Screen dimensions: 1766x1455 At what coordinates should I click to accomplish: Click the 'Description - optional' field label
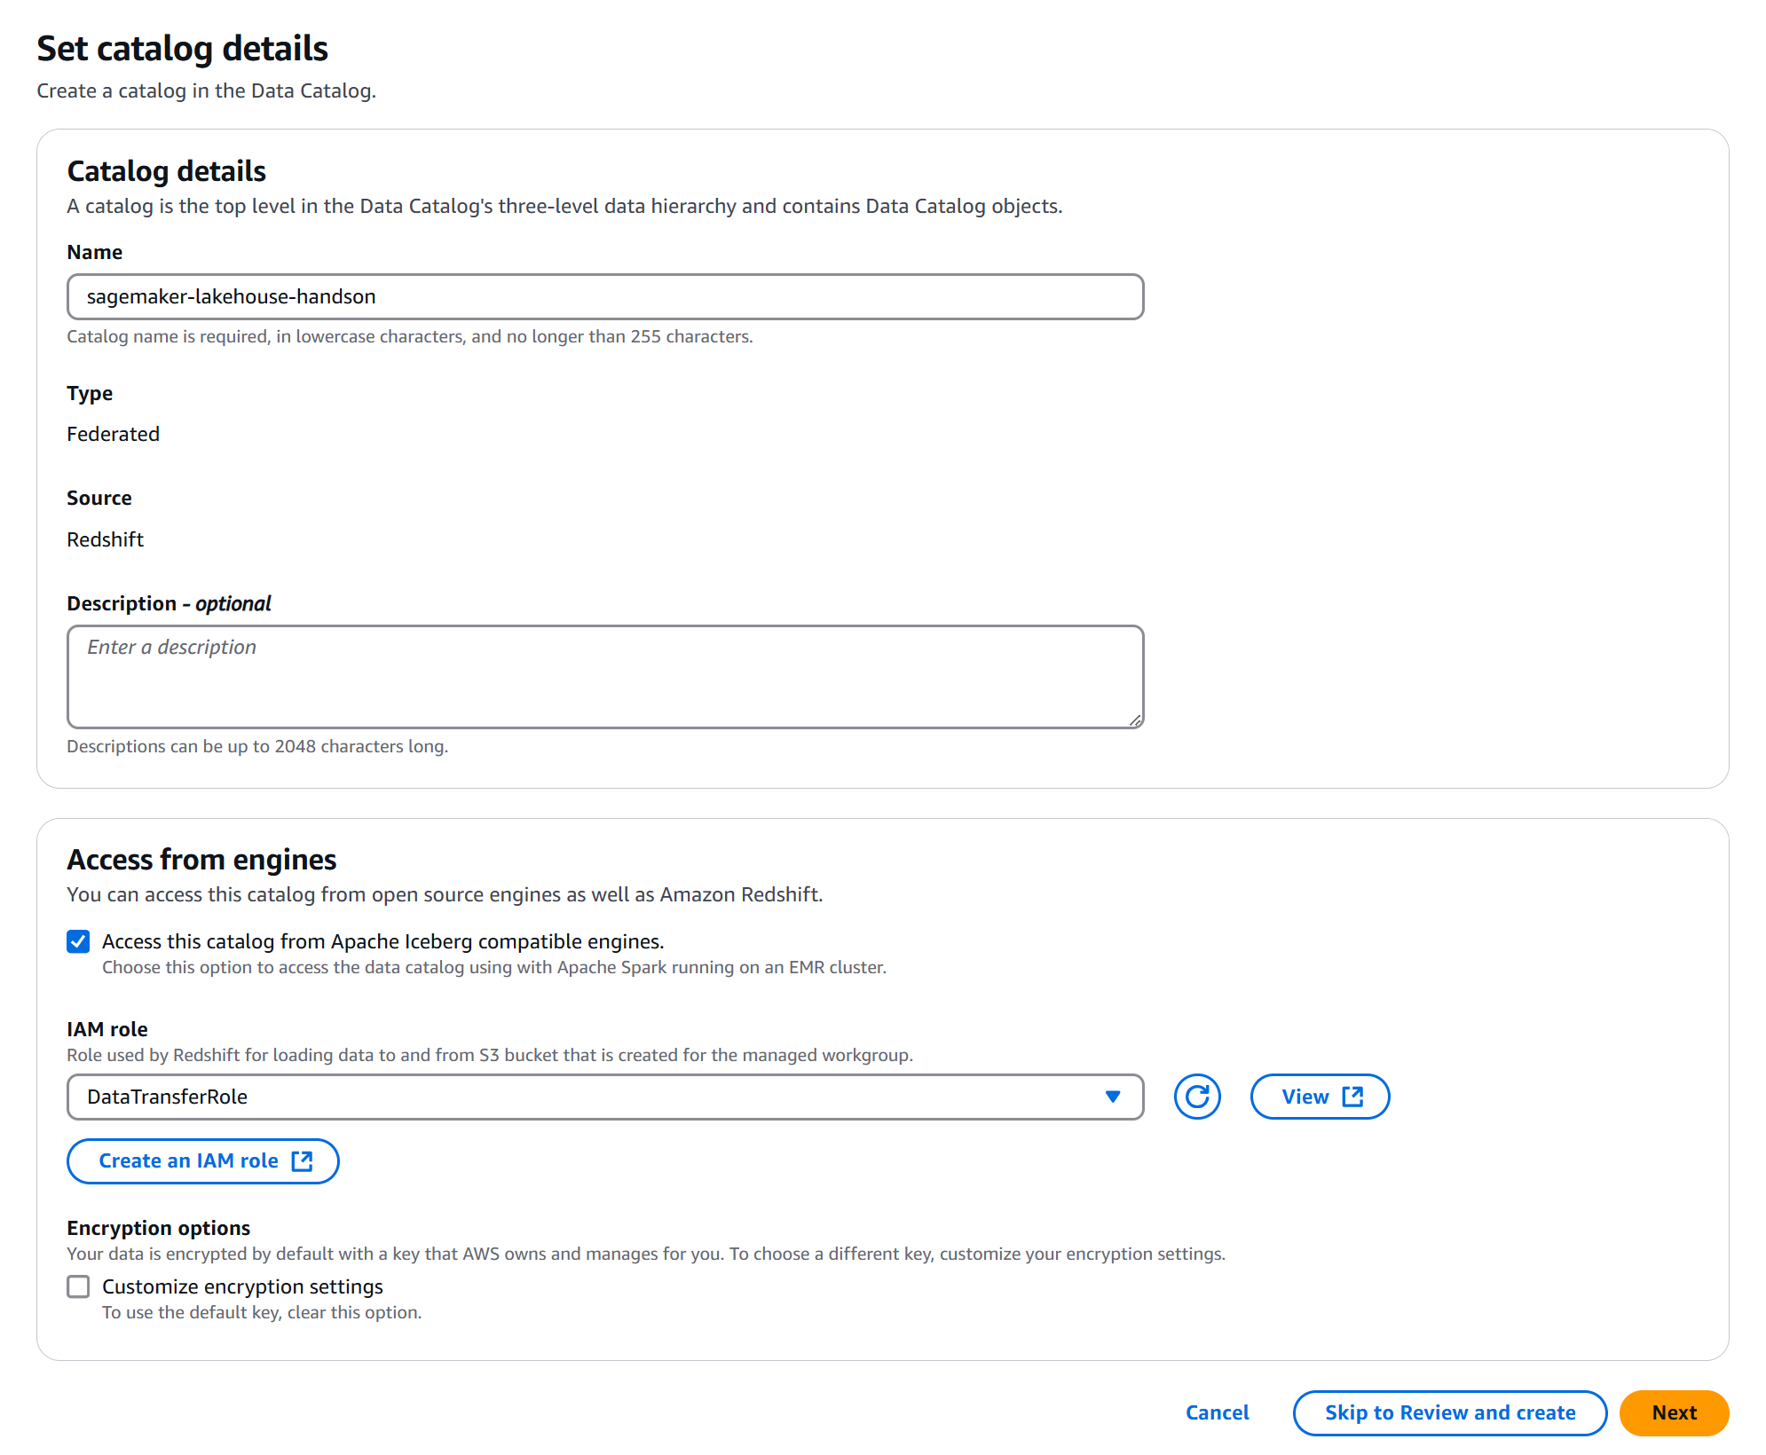click(169, 603)
